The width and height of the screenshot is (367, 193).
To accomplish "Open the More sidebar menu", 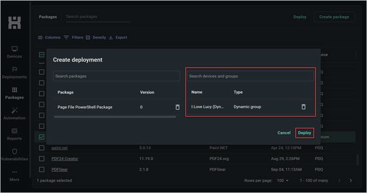I will tap(14, 176).
